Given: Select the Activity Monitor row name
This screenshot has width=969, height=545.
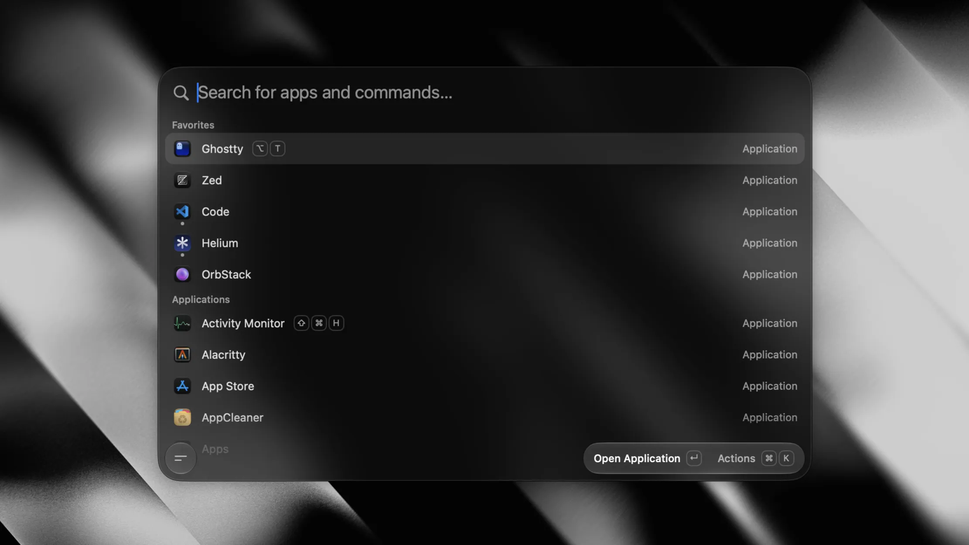Looking at the screenshot, I should pos(243,323).
